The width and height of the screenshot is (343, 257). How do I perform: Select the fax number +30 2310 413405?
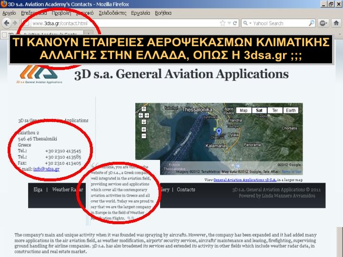pyautogui.click(x=63, y=163)
